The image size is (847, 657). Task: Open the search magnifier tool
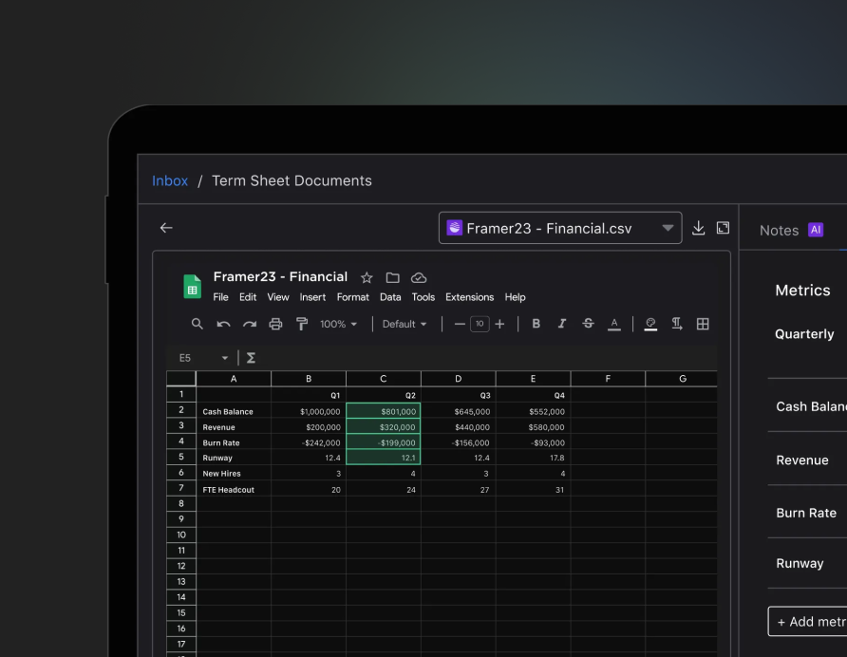coord(198,324)
